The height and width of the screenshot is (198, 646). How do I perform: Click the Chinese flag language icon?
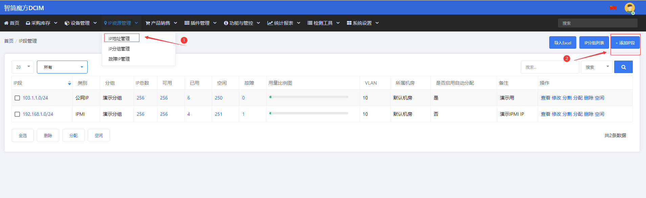[x=613, y=7]
